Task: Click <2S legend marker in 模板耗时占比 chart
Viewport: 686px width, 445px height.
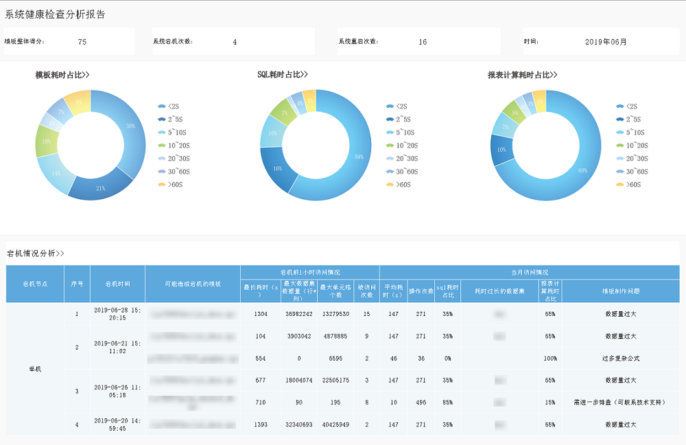Action: point(161,106)
